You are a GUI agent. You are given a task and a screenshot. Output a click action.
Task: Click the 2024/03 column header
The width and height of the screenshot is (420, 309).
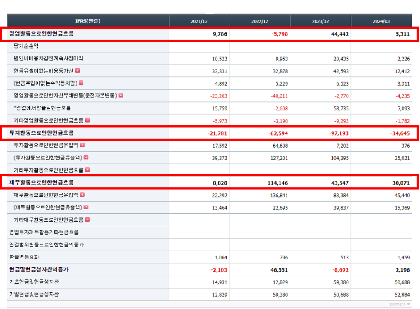[x=381, y=21]
